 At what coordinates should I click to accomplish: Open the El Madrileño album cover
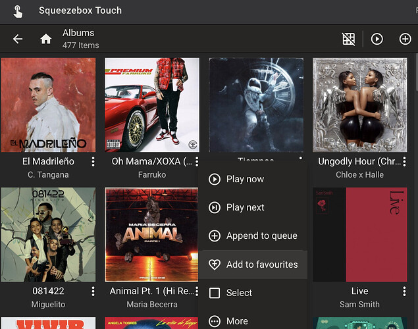point(48,105)
